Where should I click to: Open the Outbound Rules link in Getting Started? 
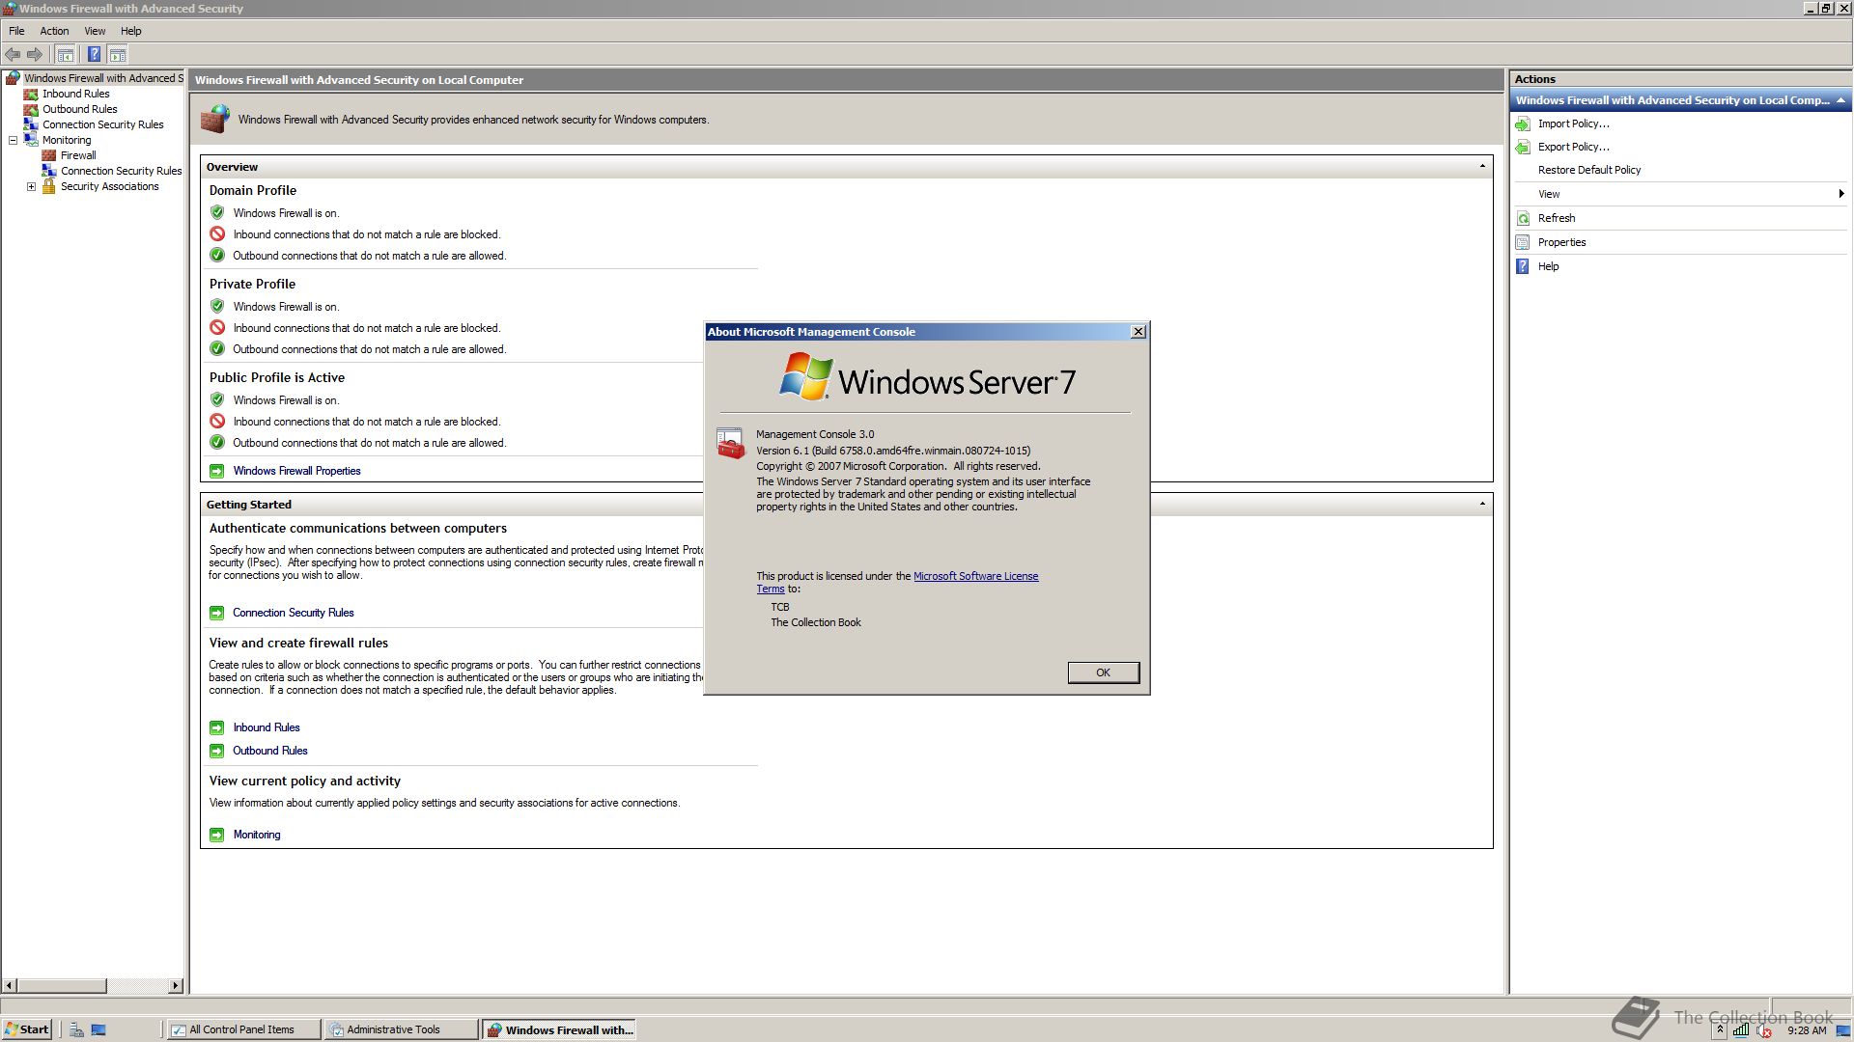(269, 751)
